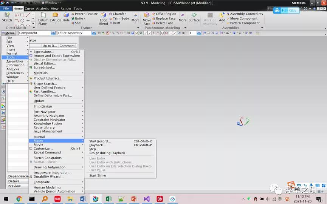Click the Comment column header

(x=67, y=46)
